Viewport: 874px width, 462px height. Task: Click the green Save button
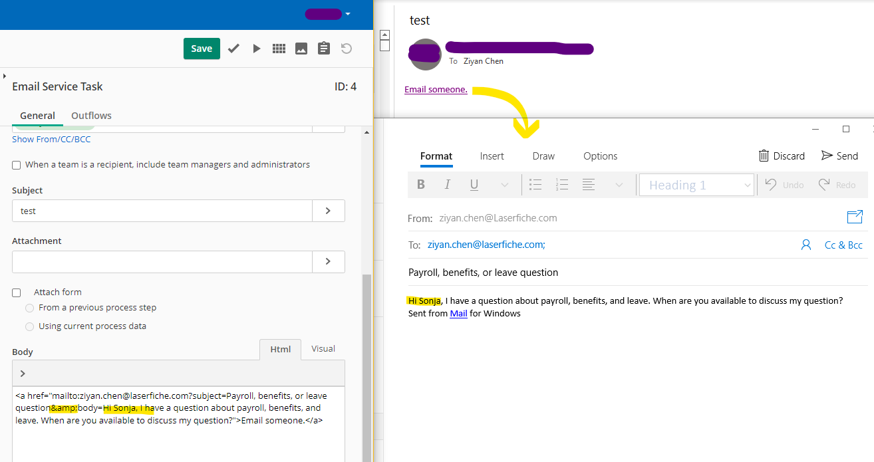pyautogui.click(x=202, y=49)
